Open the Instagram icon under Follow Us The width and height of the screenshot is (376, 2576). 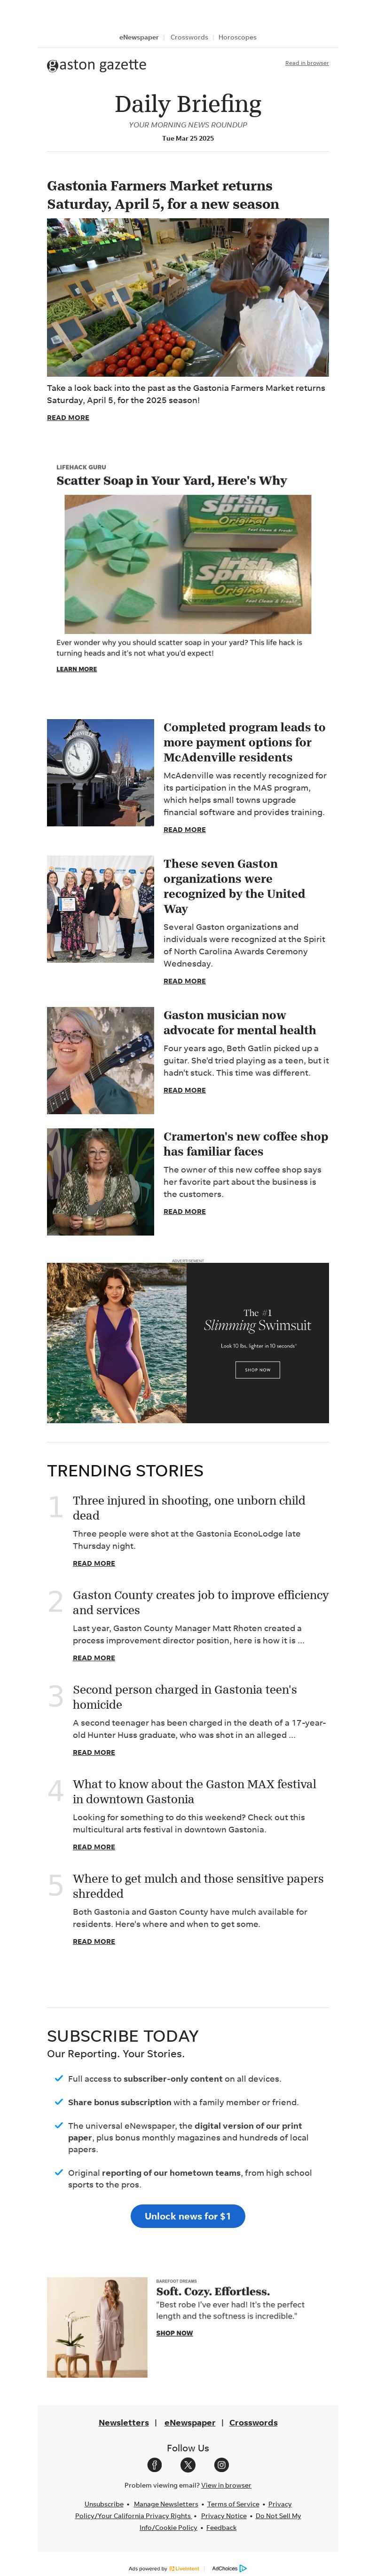[x=222, y=2465]
